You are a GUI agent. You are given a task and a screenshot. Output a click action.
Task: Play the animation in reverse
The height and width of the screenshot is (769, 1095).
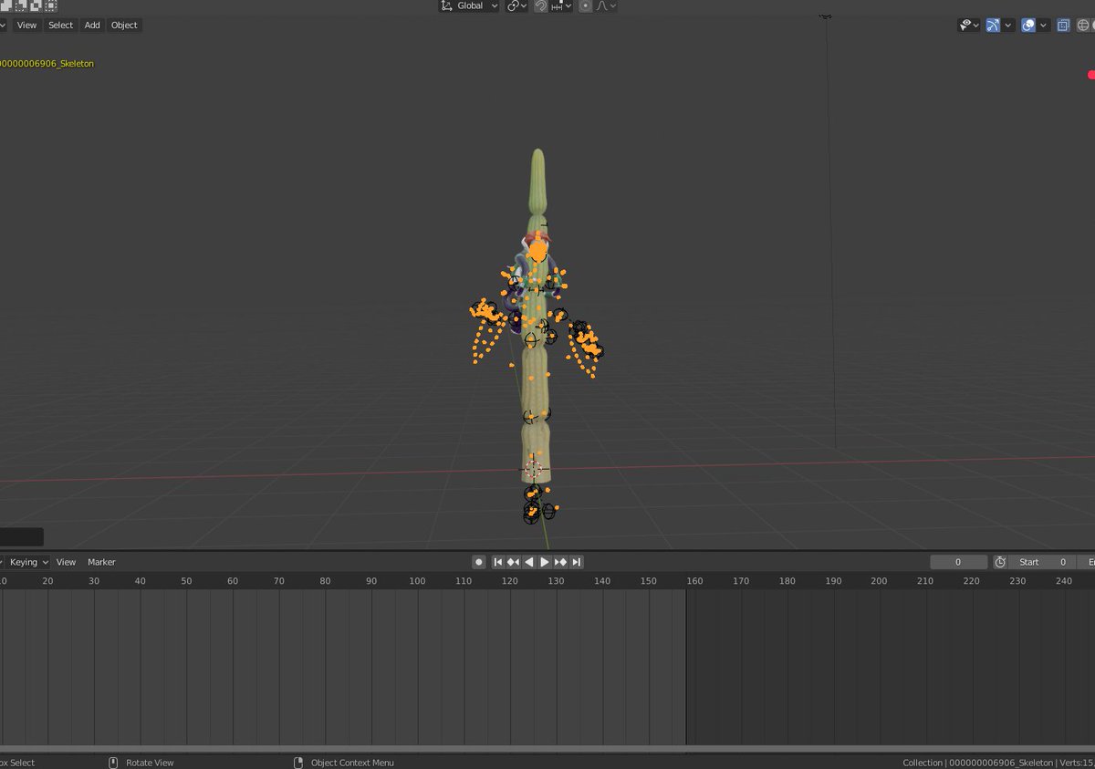529,562
